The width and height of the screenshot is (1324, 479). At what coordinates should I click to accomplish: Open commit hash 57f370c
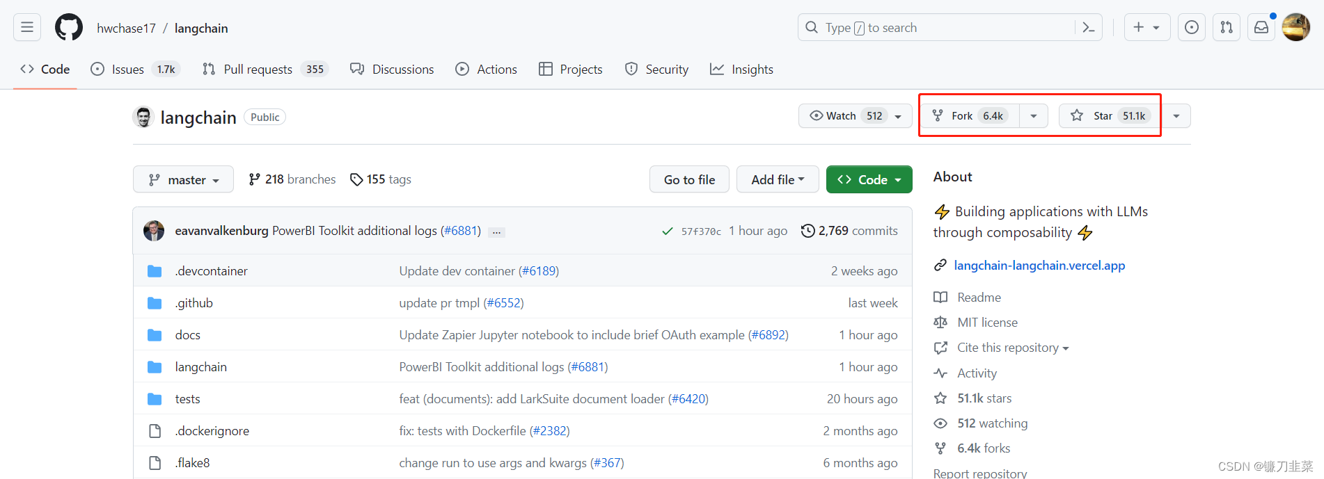(x=701, y=232)
